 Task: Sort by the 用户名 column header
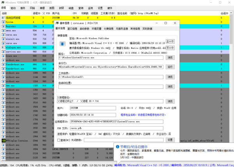(x=61, y=13)
